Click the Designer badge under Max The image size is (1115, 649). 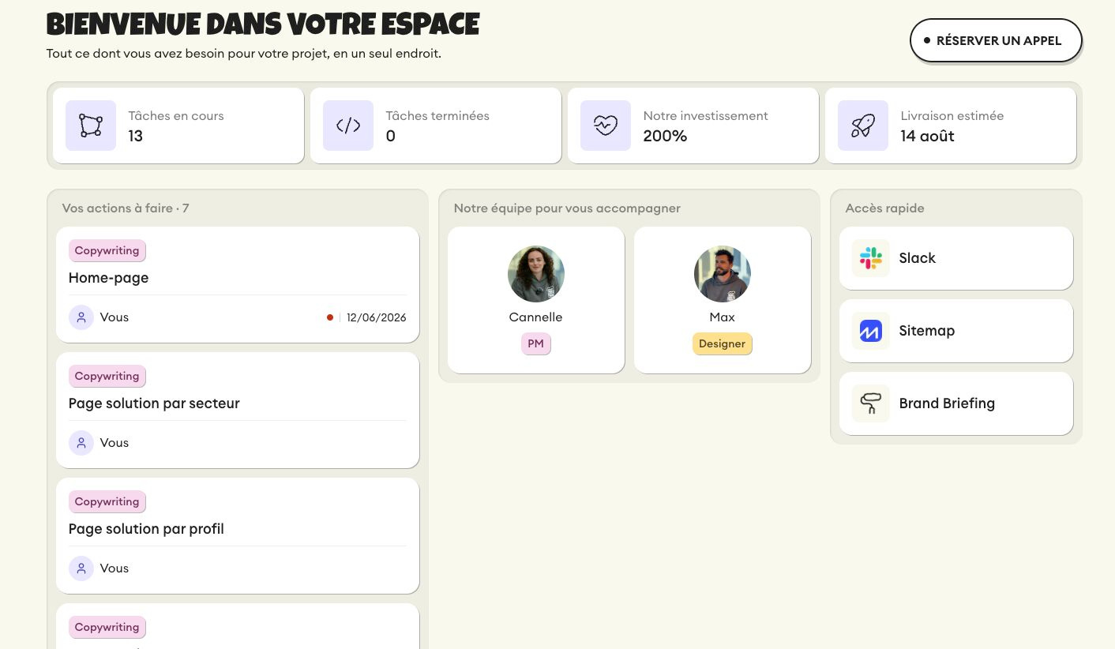(x=723, y=343)
